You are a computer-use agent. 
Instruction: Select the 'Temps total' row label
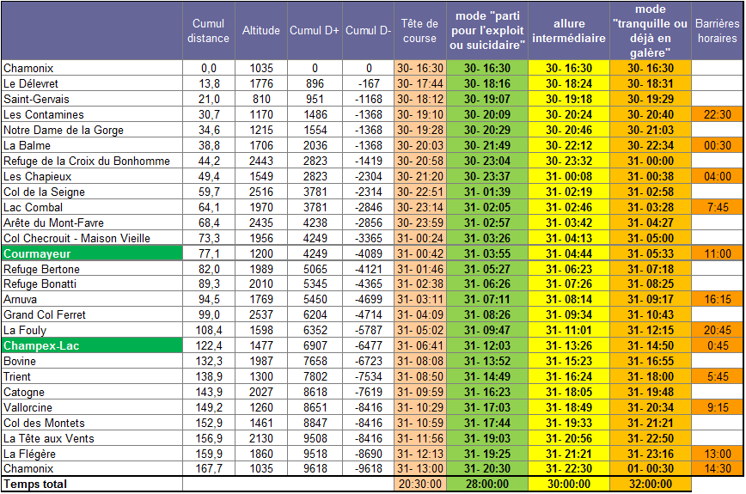pyautogui.click(x=92, y=484)
